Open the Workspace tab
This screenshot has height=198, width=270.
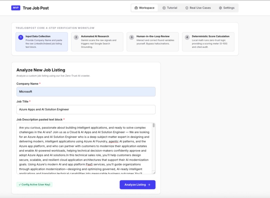click(145, 8)
